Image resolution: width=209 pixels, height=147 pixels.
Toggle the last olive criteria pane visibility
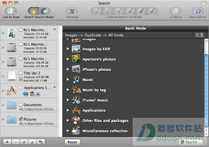click(152, 11)
